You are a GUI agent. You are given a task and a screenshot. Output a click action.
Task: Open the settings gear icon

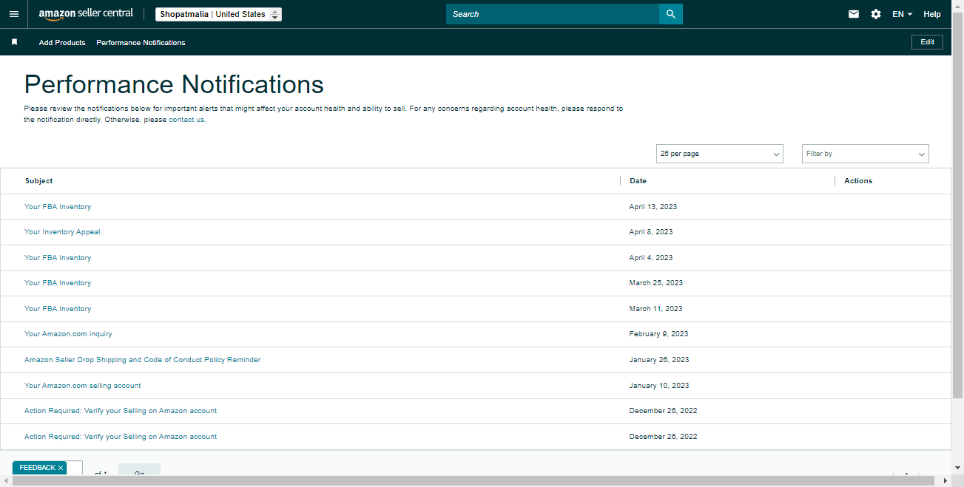[x=876, y=14]
